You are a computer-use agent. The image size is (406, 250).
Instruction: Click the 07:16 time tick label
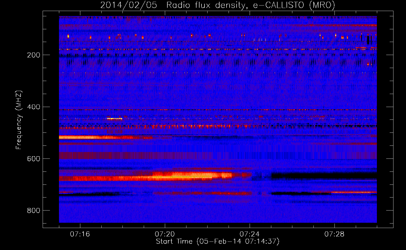click(80, 234)
